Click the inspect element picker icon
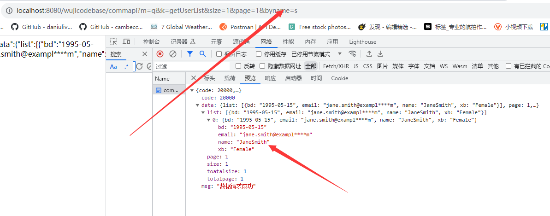Screen dimensions: 550x216 (x=114, y=42)
